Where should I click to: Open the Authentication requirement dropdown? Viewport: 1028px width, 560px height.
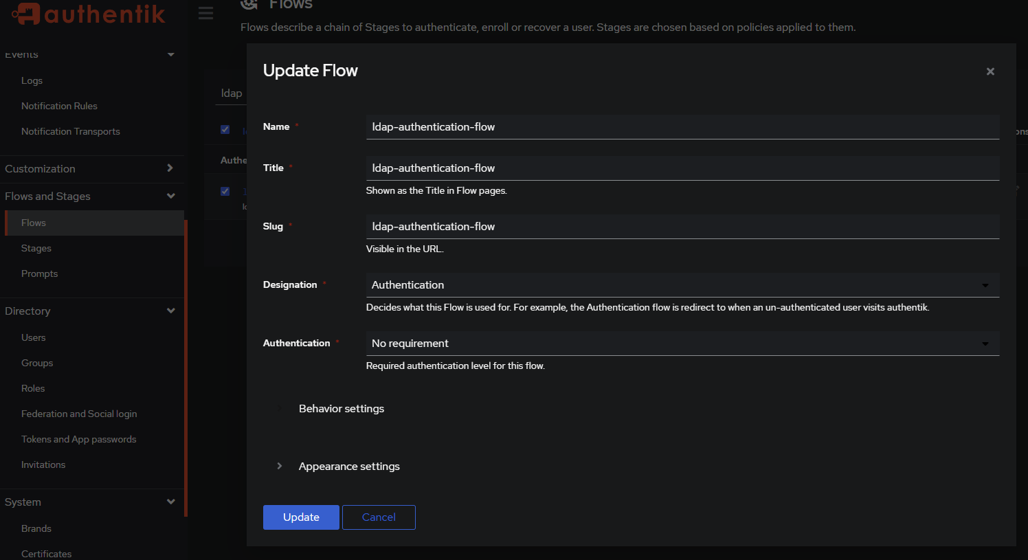682,344
